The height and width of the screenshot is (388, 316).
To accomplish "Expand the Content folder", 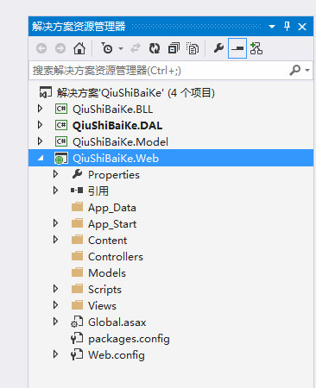I will (x=55, y=240).
